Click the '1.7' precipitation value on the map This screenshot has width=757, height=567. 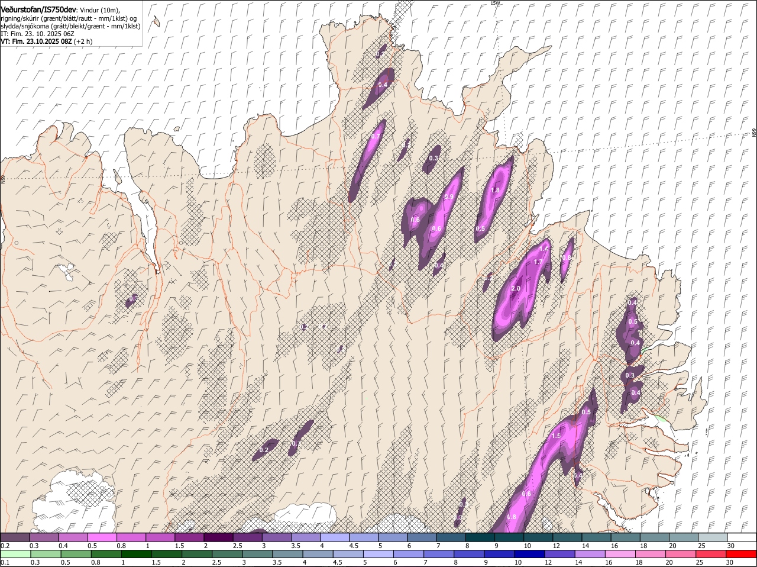coord(538,262)
